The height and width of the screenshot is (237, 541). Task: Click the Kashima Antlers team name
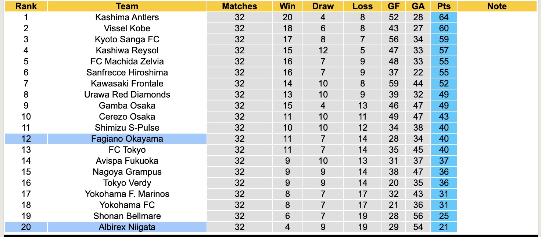[127, 17]
